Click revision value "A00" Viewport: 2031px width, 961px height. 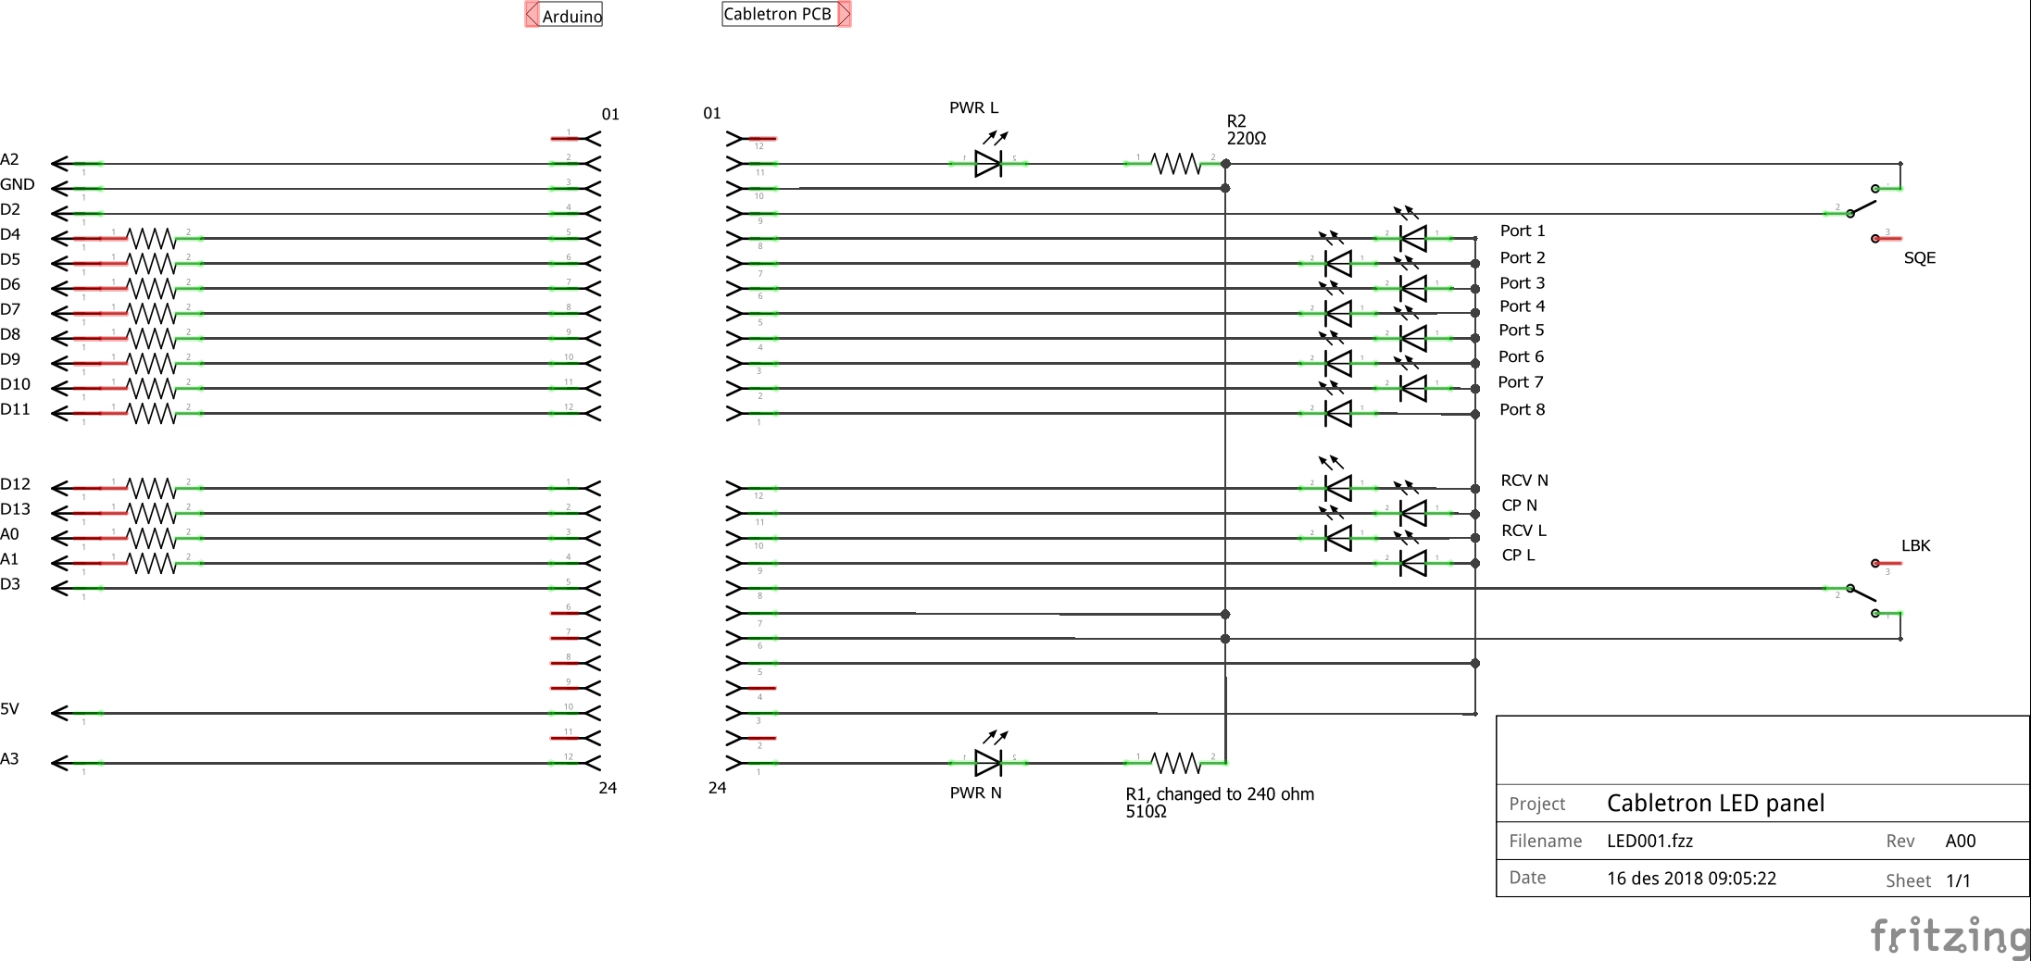(x=1961, y=841)
